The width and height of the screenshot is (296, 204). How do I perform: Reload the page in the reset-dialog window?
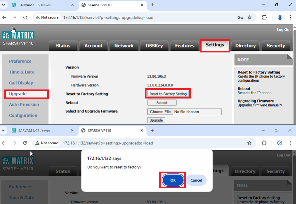point(25,143)
